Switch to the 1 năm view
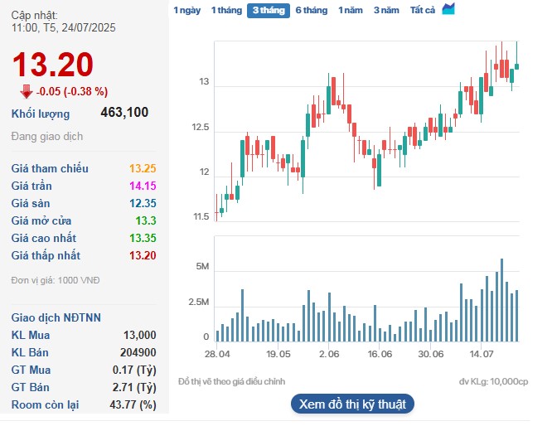 point(350,10)
